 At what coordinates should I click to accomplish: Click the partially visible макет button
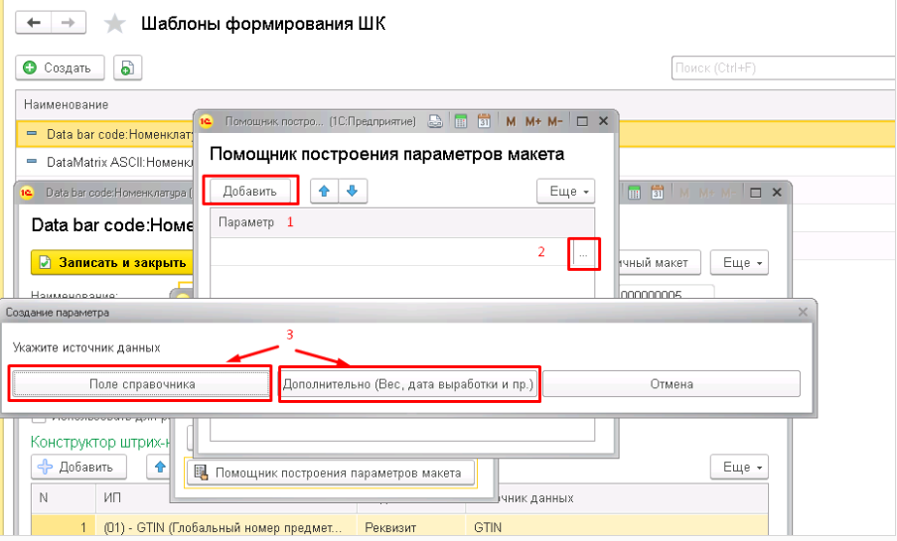[x=660, y=262]
